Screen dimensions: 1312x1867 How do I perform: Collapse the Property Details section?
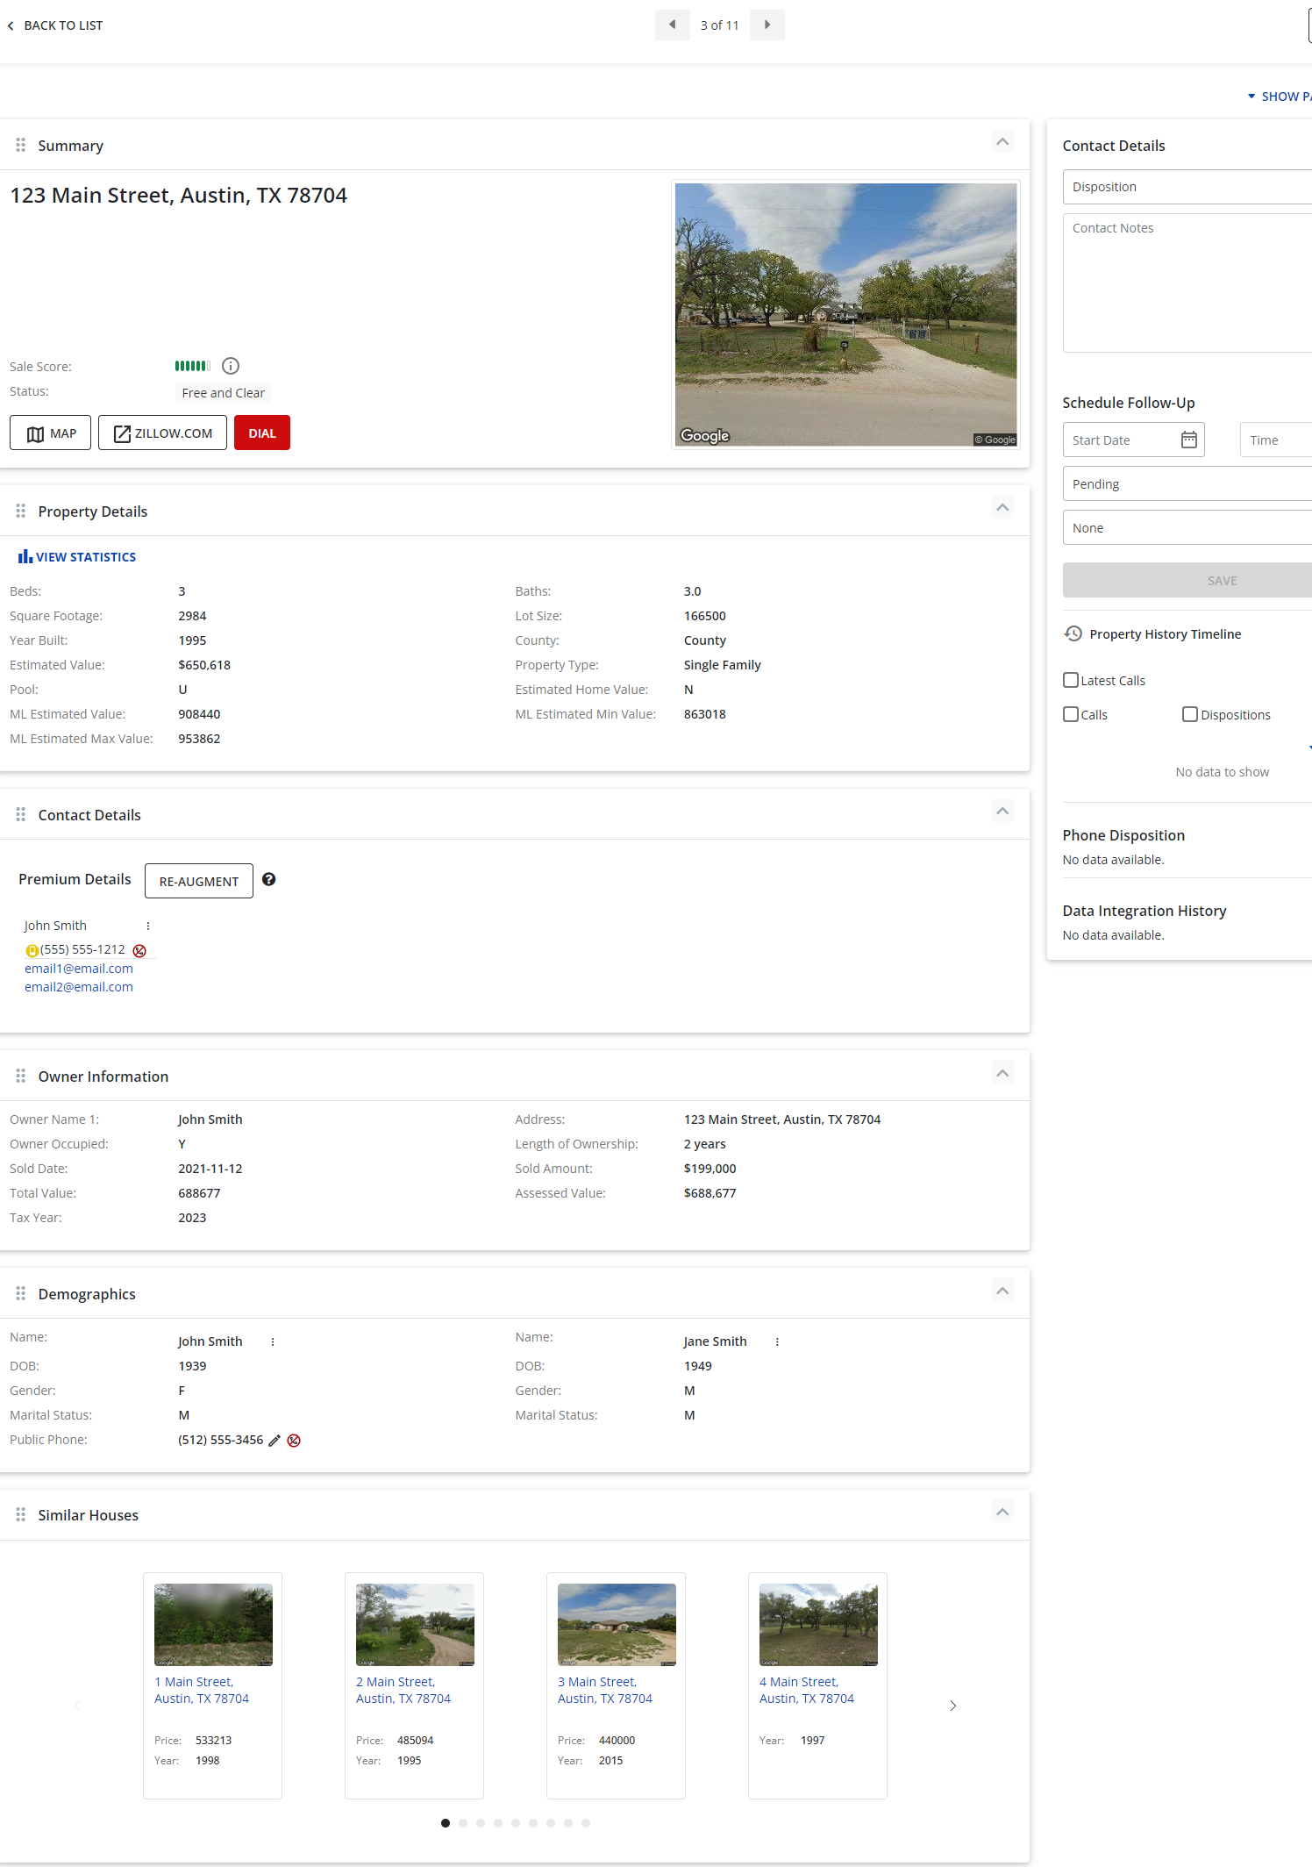tap(1002, 507)
